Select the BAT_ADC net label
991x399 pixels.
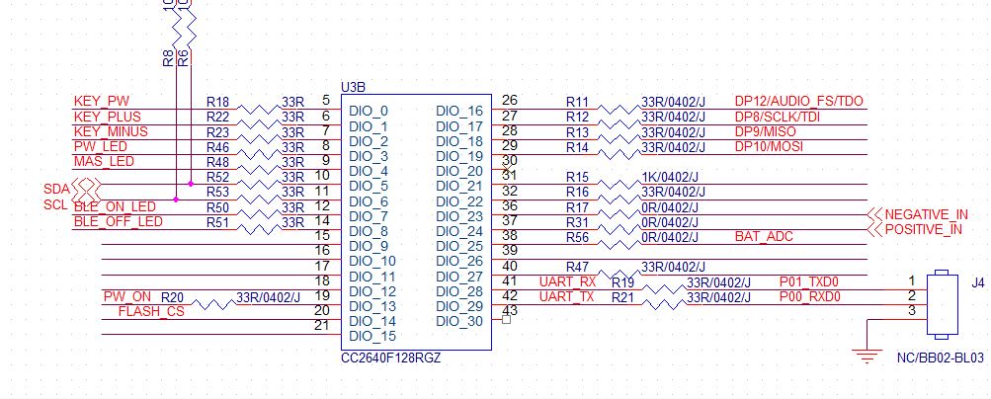point(764,237)
